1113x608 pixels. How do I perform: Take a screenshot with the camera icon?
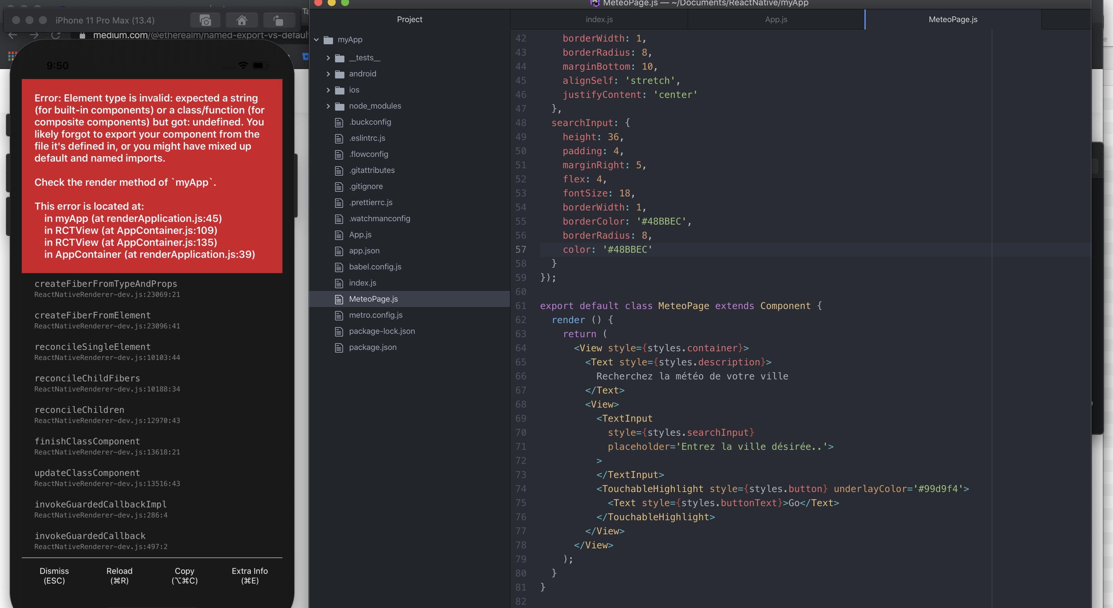click(x=205, y=20)
